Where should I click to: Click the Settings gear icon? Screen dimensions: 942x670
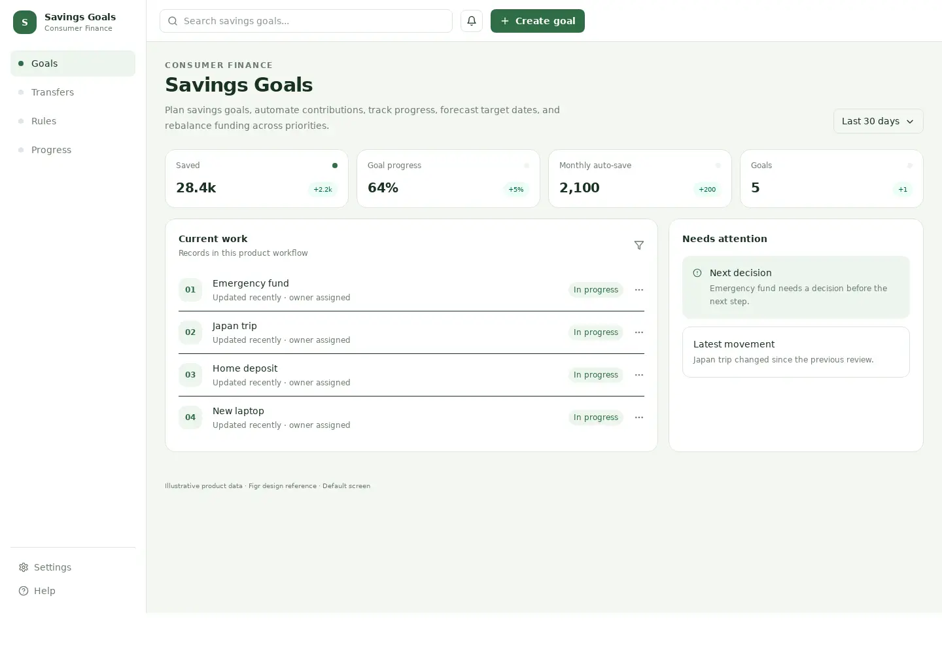pyautogui.click(x=24, y=567)
